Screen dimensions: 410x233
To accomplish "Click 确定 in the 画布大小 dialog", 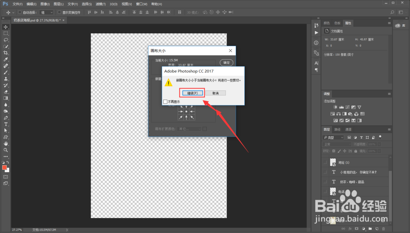I will (x=226, y=62).
